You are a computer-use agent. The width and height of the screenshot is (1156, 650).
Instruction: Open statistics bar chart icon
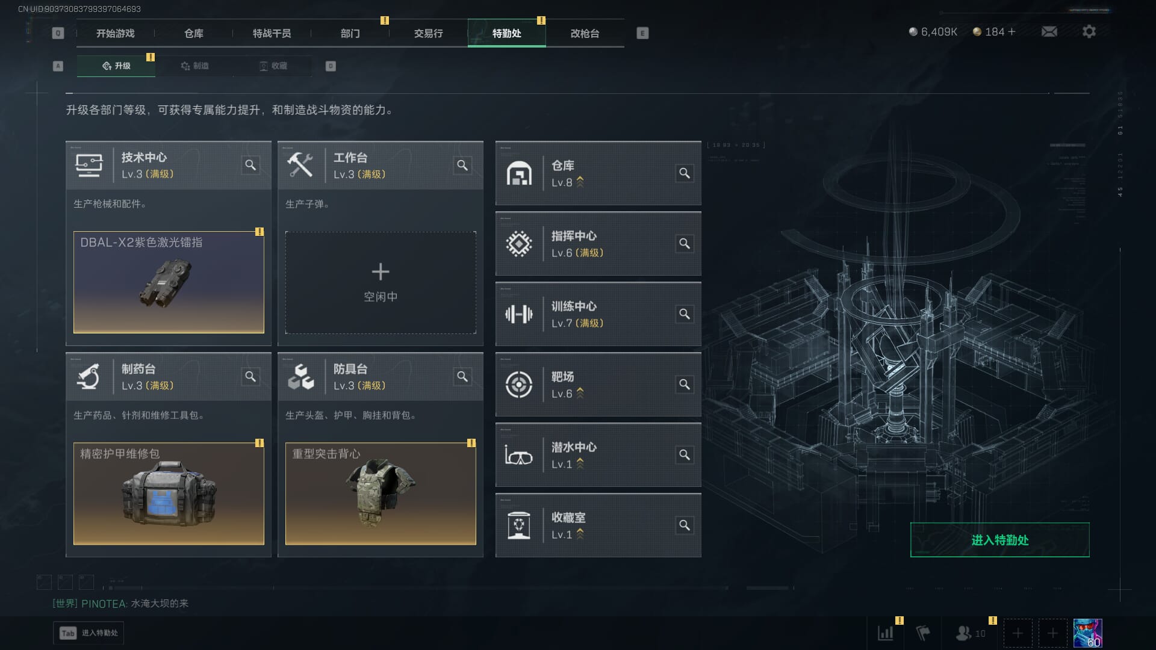886,633
